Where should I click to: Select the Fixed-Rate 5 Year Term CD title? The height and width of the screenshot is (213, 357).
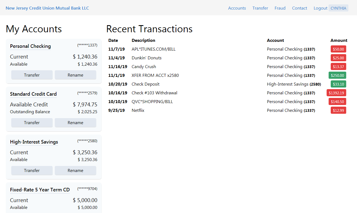click(40, 190)
